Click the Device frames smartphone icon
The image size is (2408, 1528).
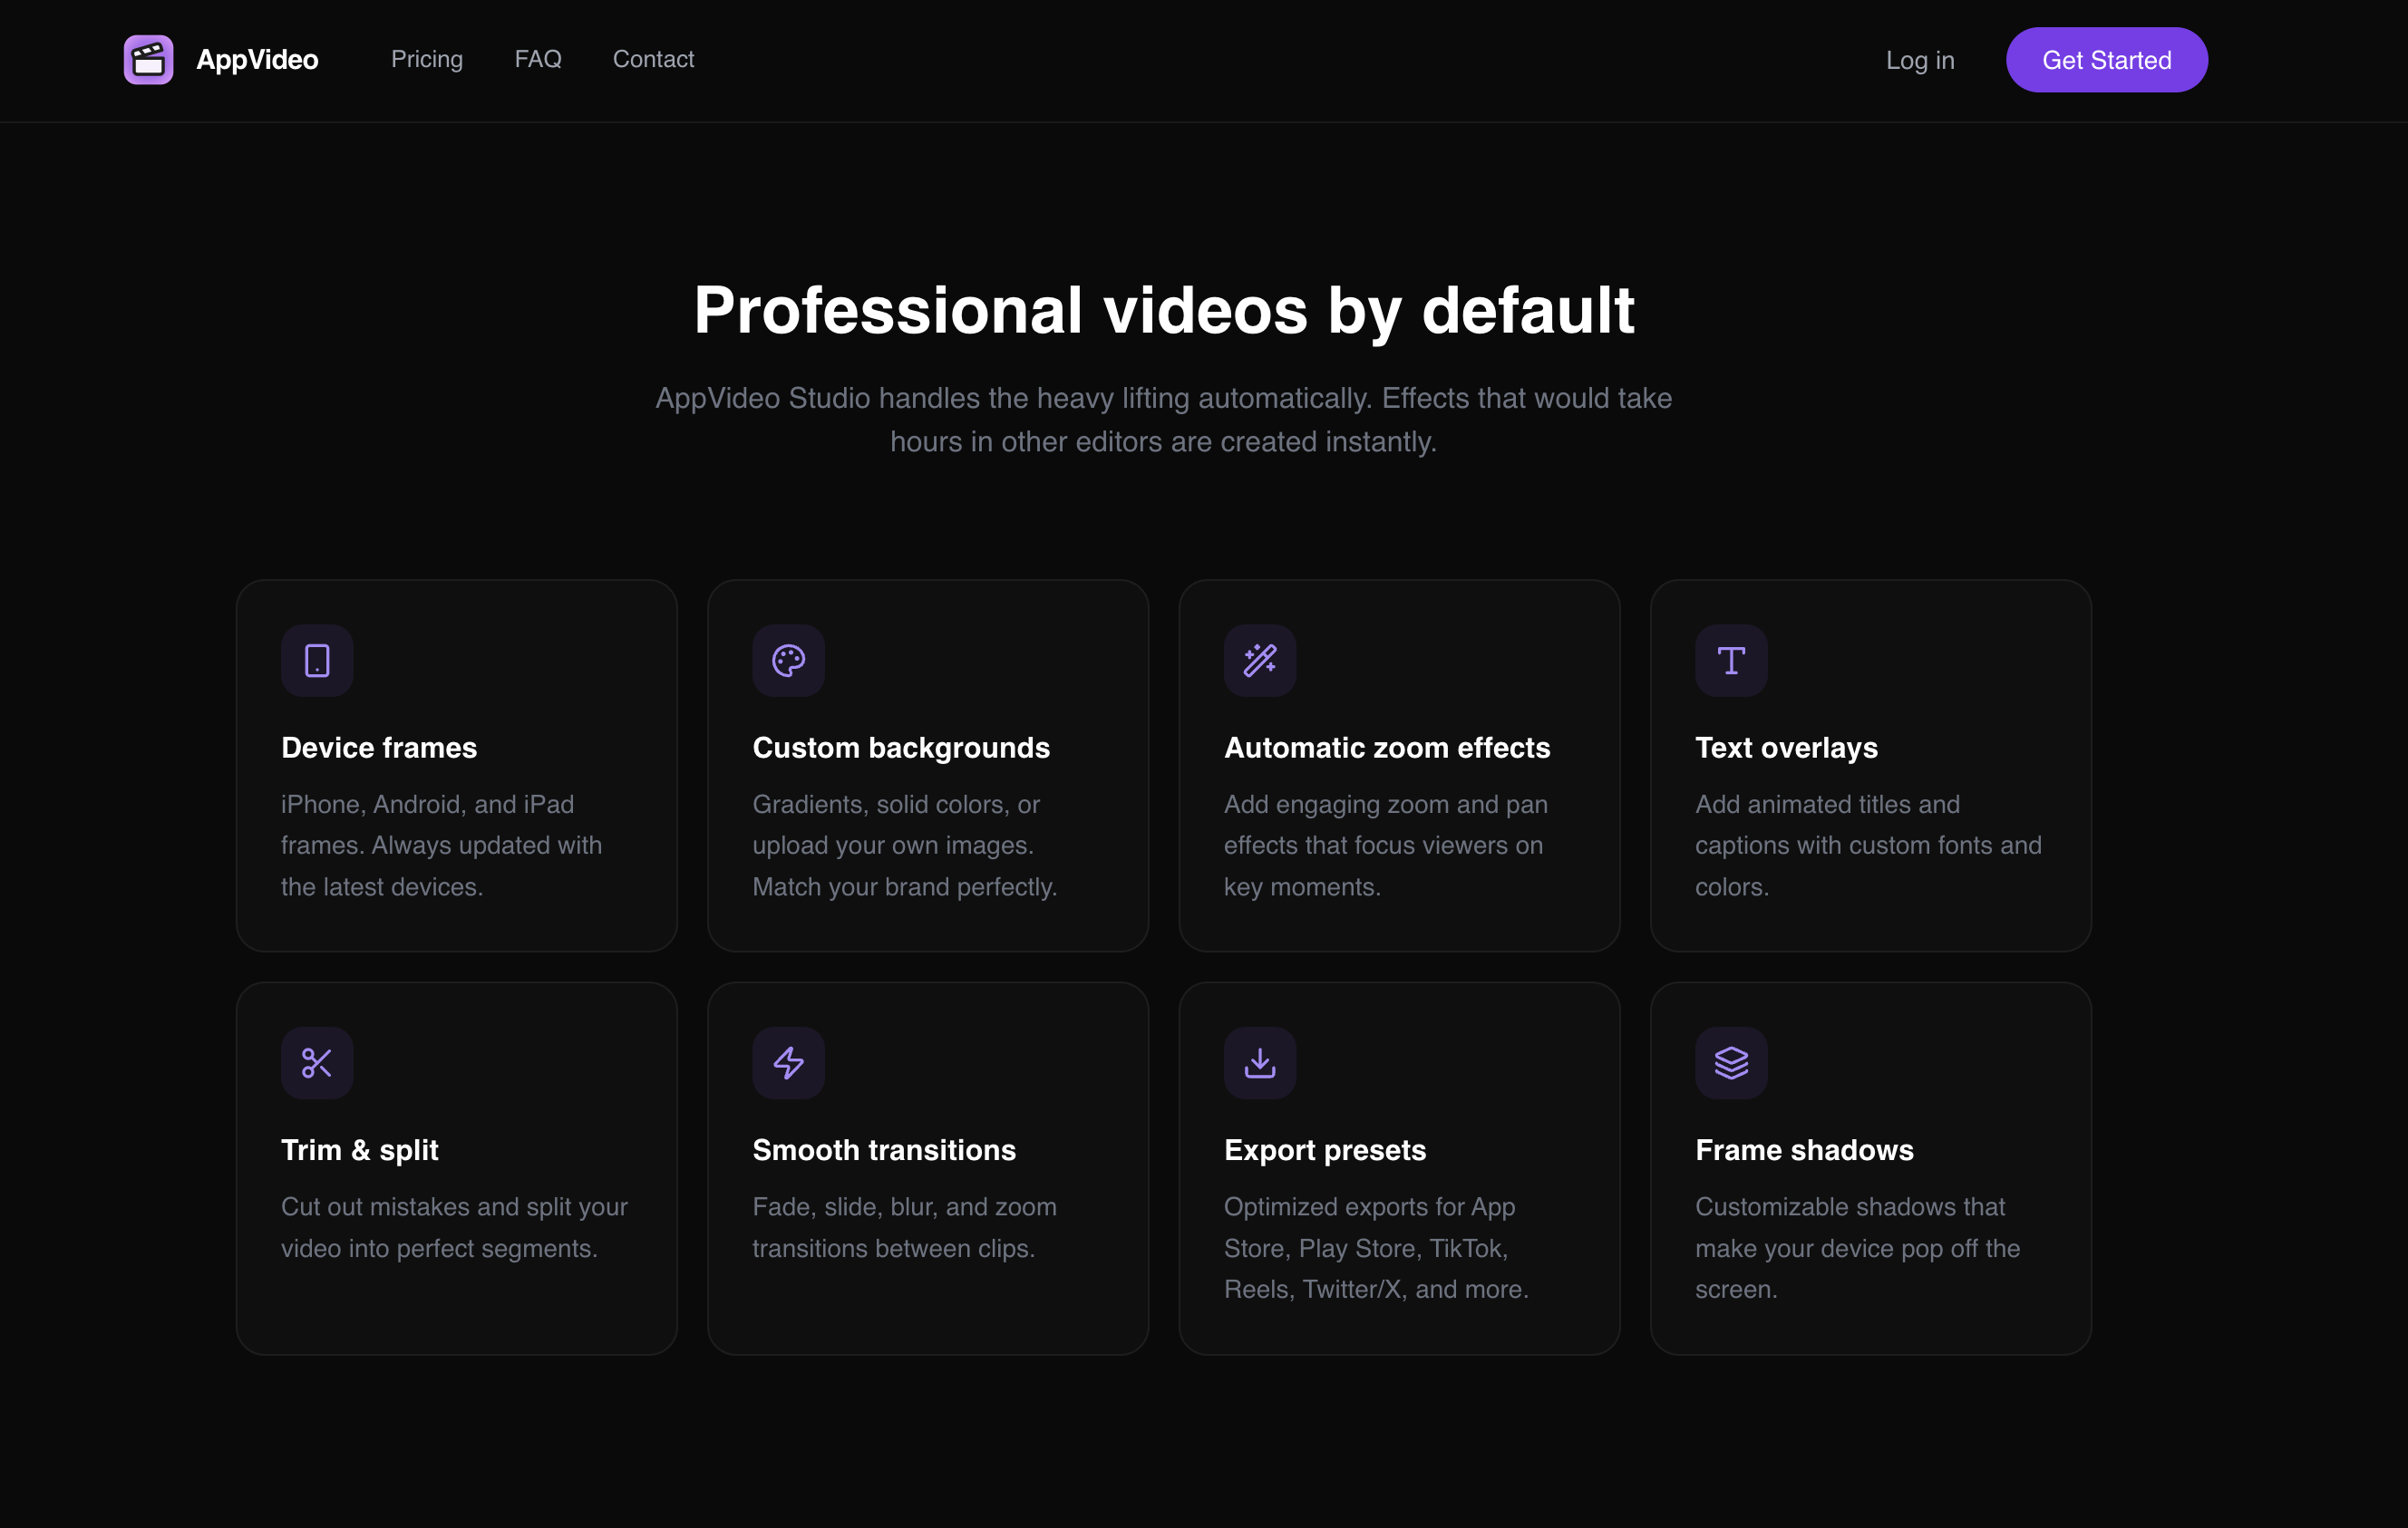click(316, 661)
